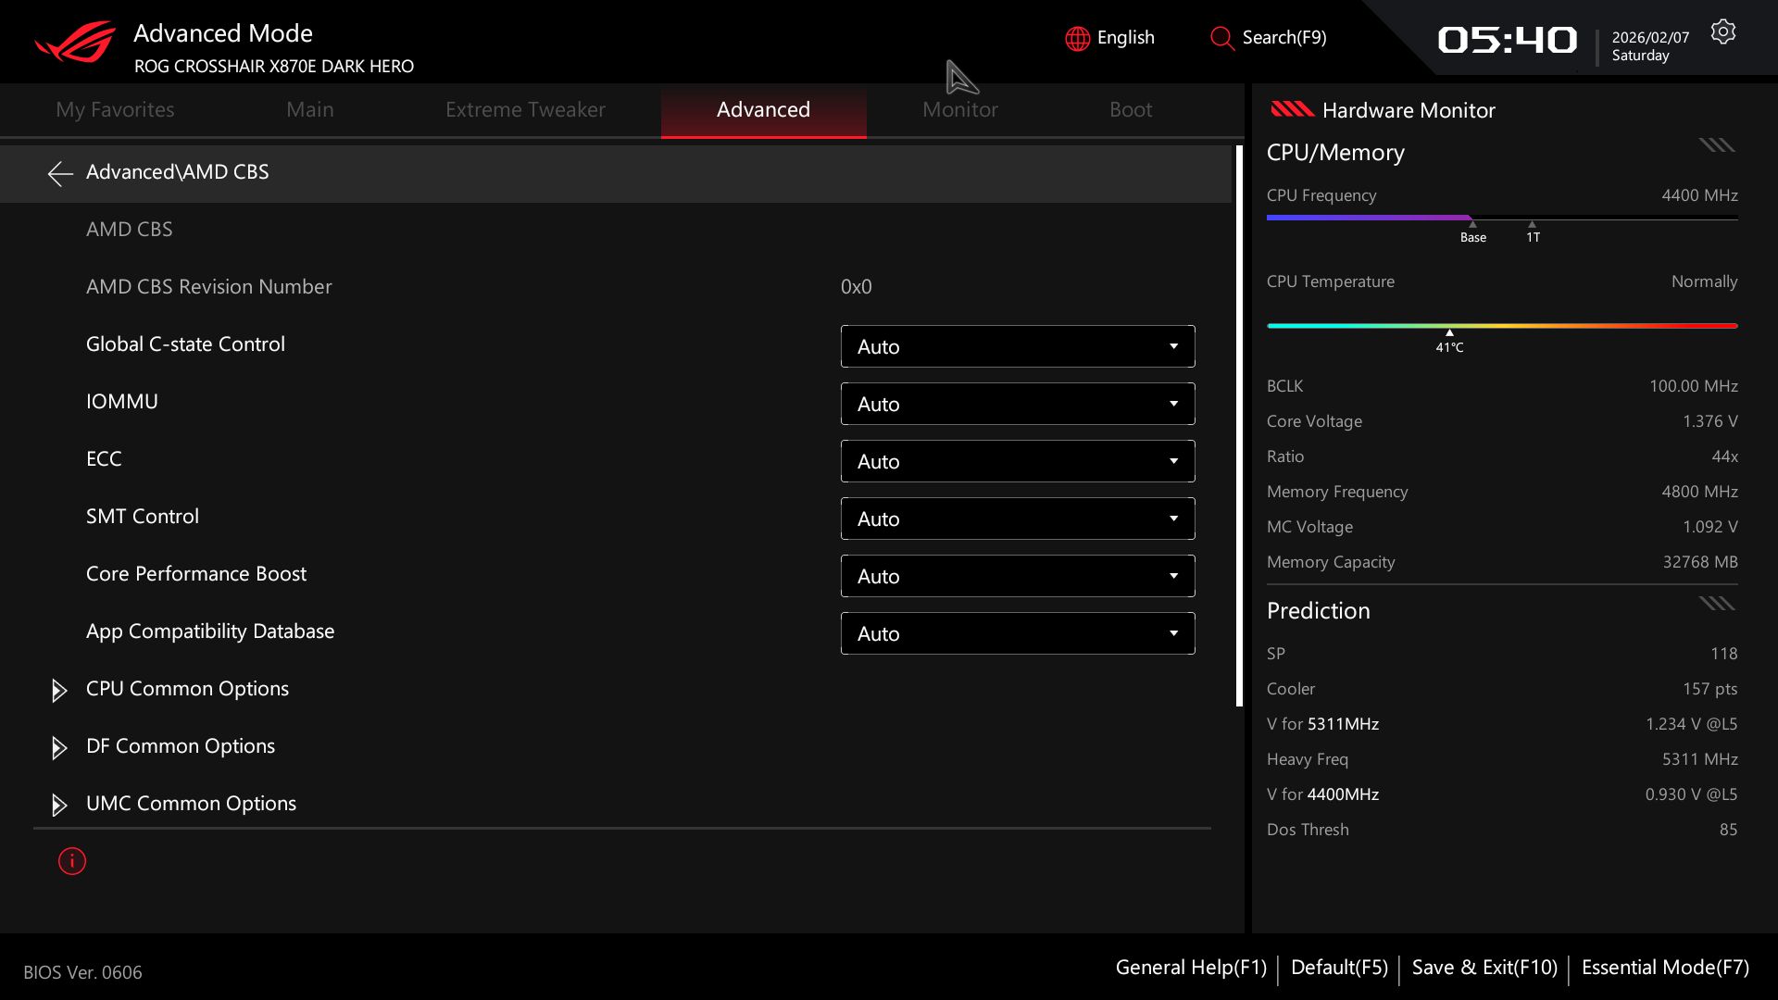Click the settings list vertical scrollbar
The width and height of the screenshot is (1778, 1000).
[1239, 426]
